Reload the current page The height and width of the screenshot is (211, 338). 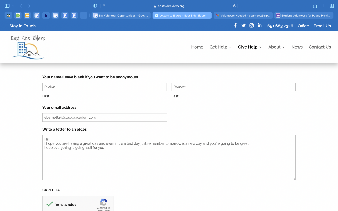234,6
